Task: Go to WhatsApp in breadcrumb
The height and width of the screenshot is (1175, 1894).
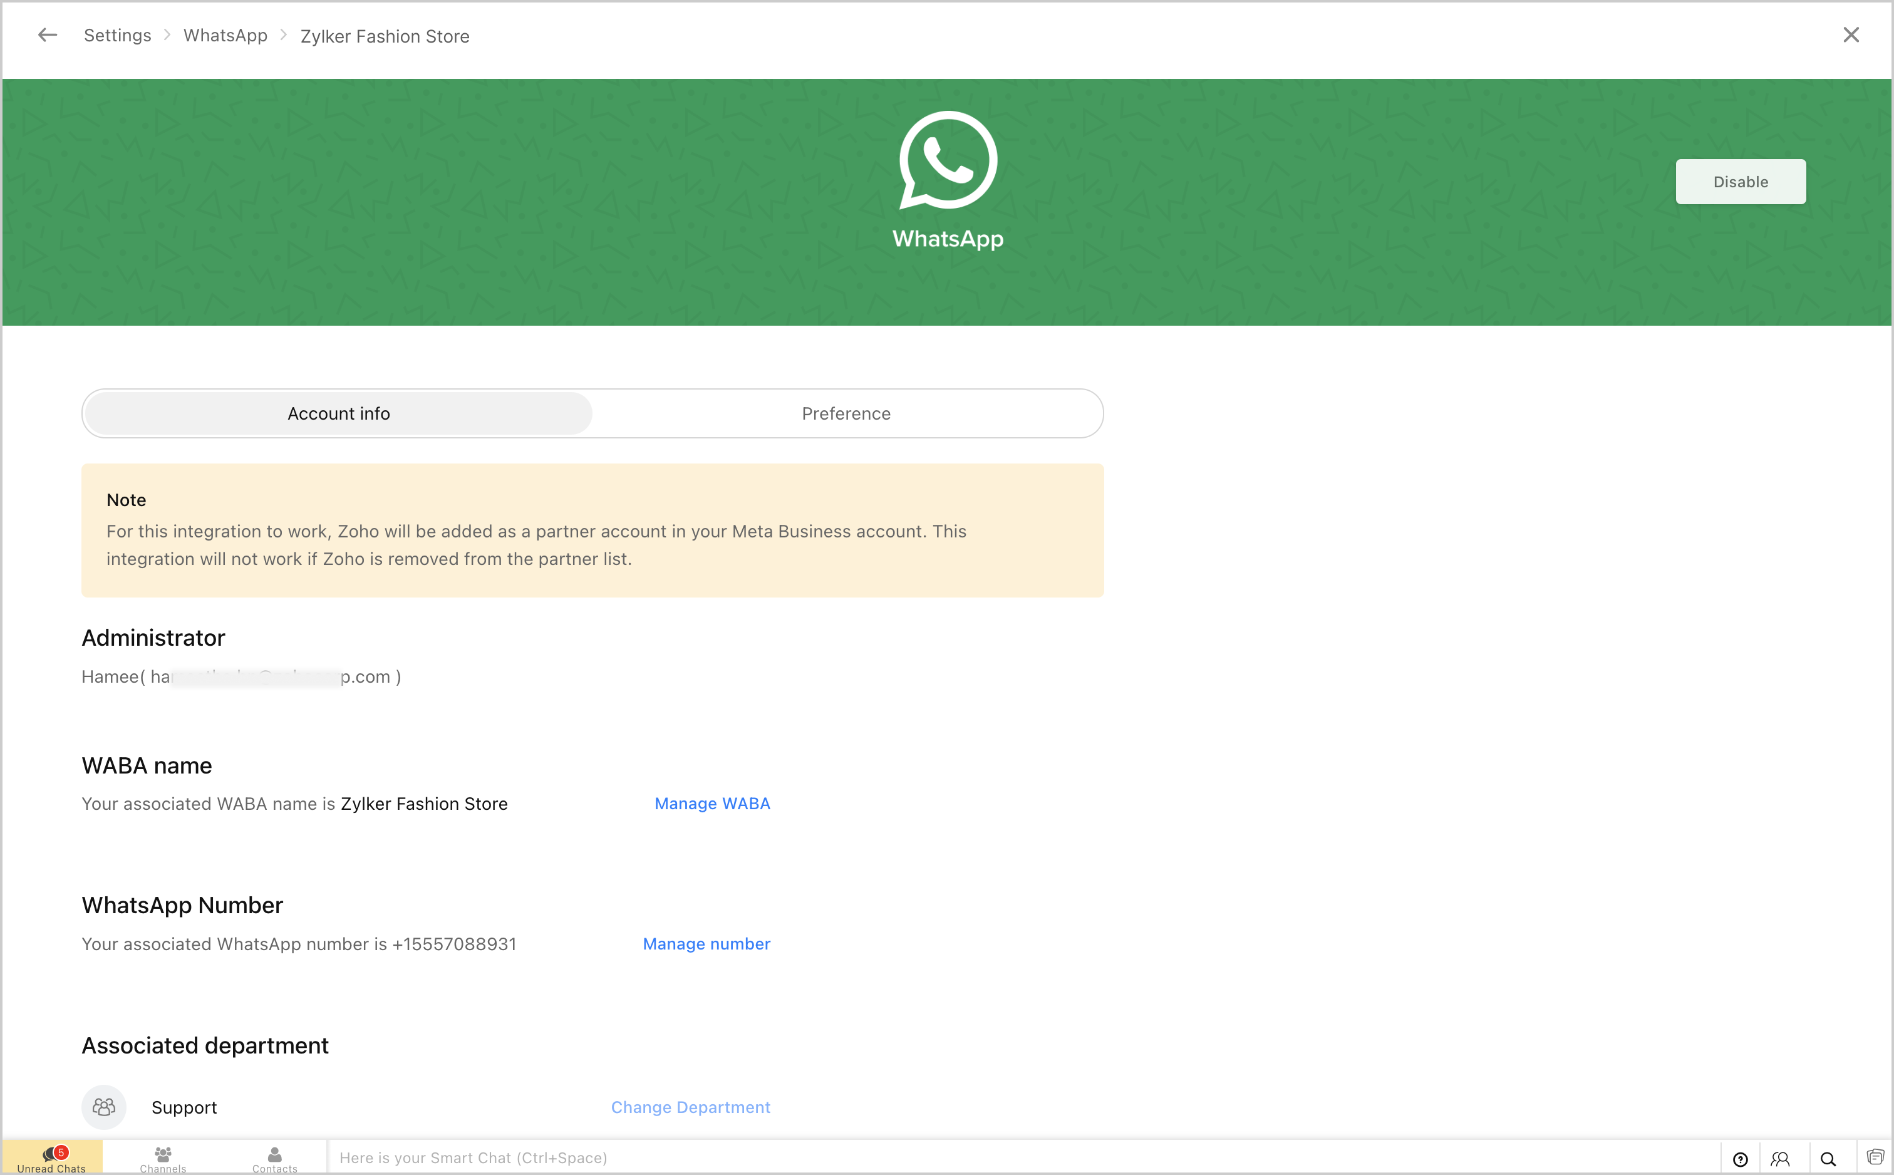Action: 225,35
